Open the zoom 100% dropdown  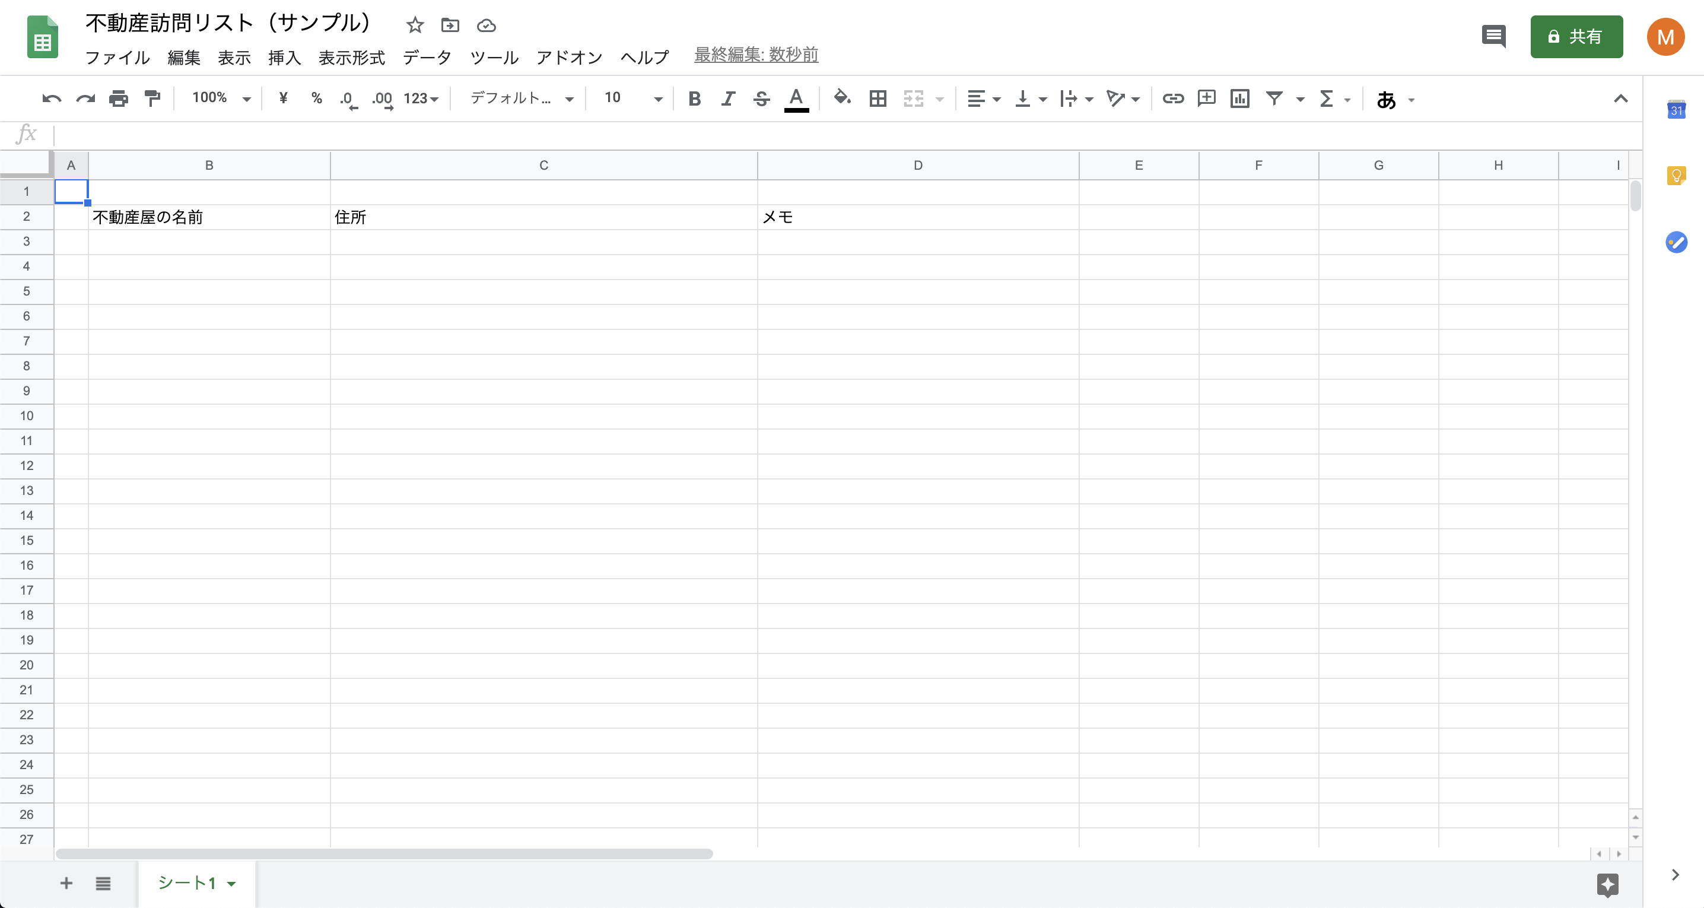click(221, 99)
